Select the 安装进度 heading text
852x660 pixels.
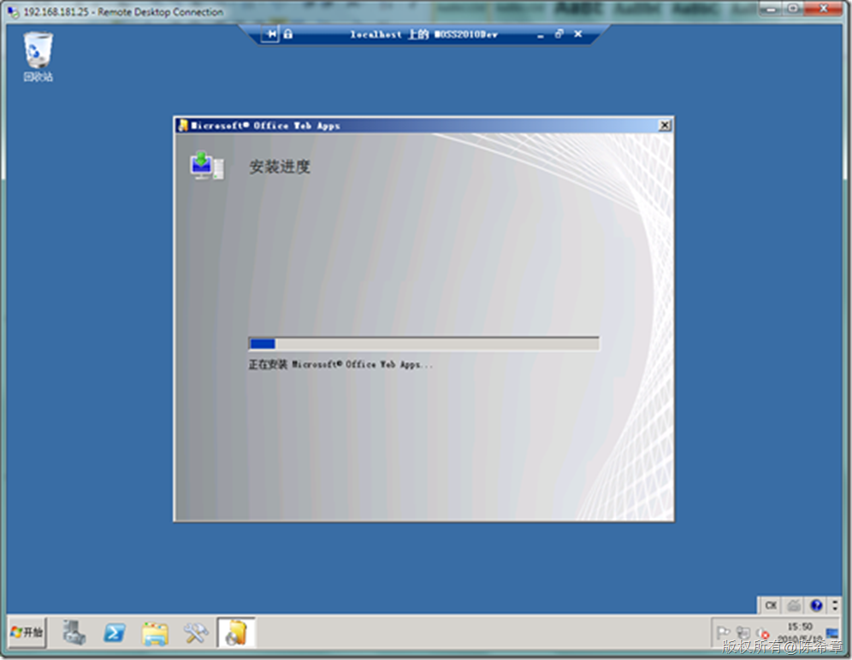[x=279, y=166]
